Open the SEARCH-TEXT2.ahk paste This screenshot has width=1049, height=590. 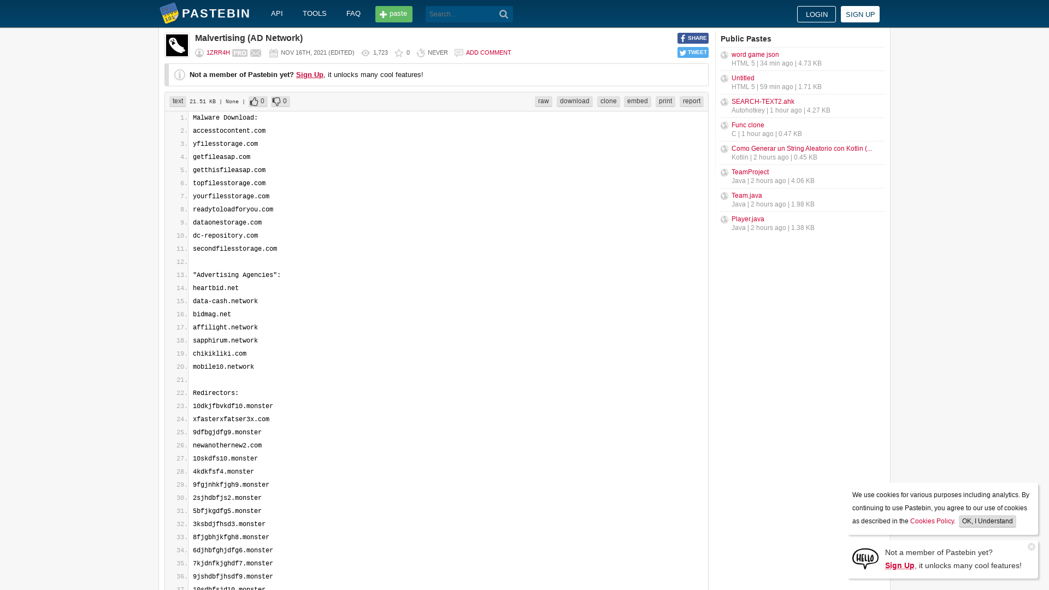(763, 102)
